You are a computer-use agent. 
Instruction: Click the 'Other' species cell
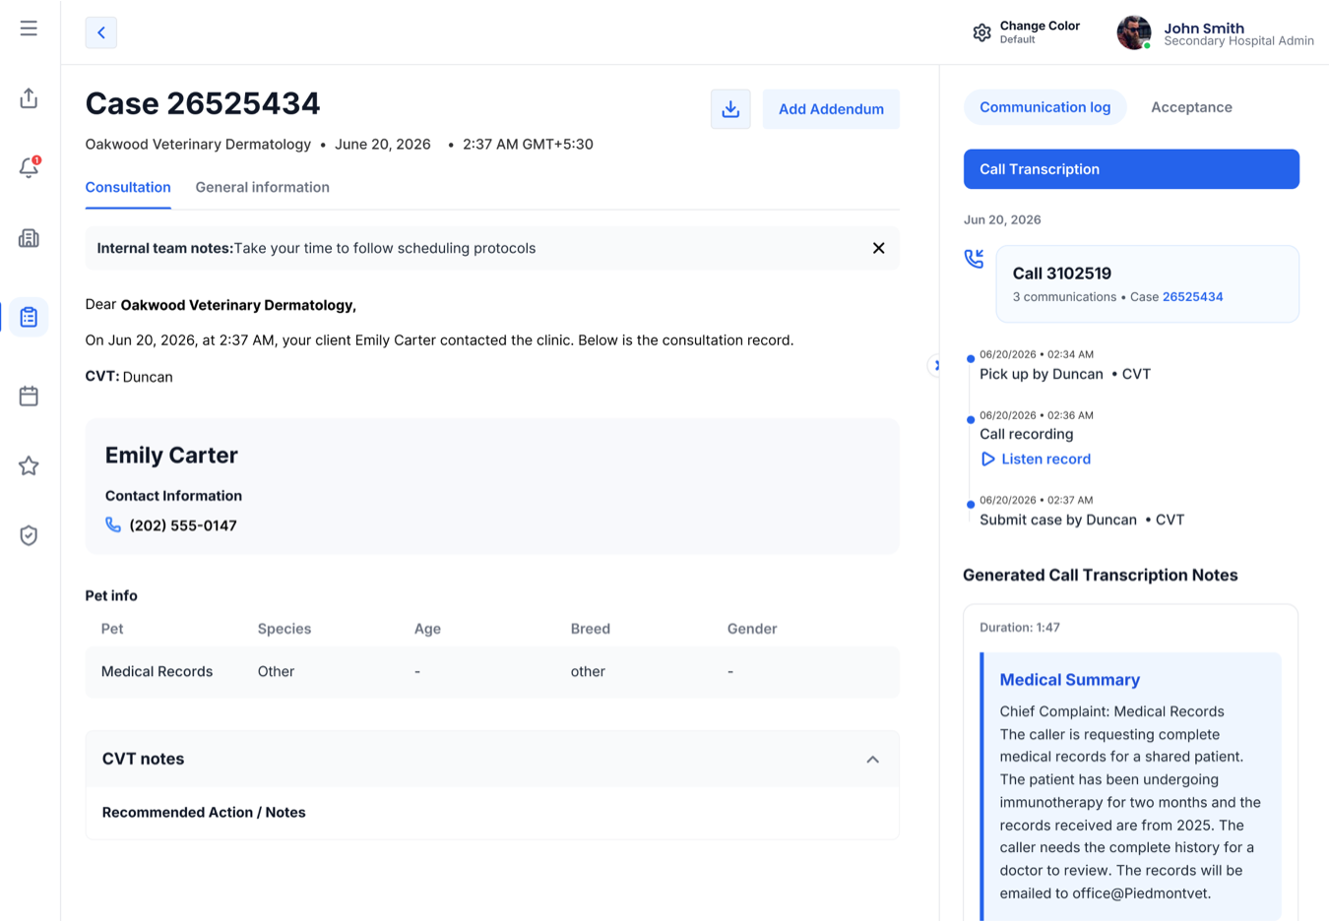click(276, 671)
